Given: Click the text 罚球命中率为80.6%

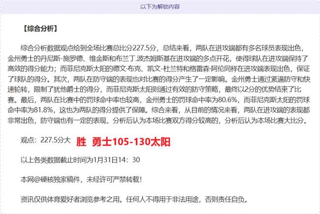Looking at the screenshot, I should 208,100.
